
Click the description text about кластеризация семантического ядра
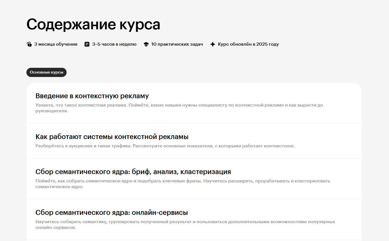(183, 184)
